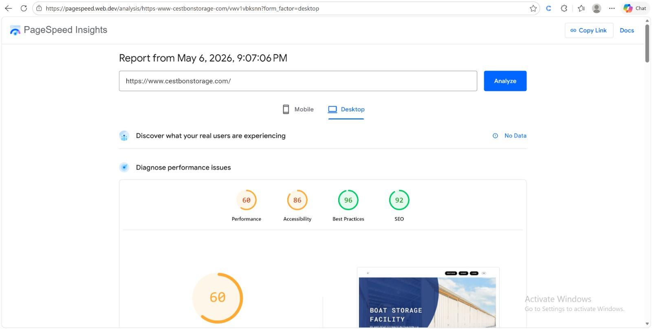Click the Analyze button

coord(505,81)
